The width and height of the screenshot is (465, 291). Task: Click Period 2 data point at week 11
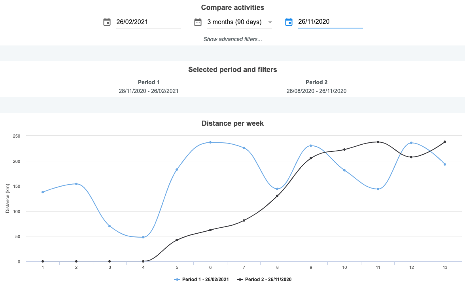click(378, 142)
